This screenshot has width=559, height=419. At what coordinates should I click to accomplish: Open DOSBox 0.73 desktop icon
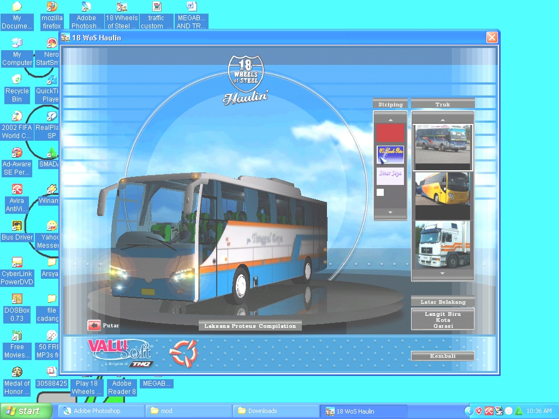click(x=17, y=308)
